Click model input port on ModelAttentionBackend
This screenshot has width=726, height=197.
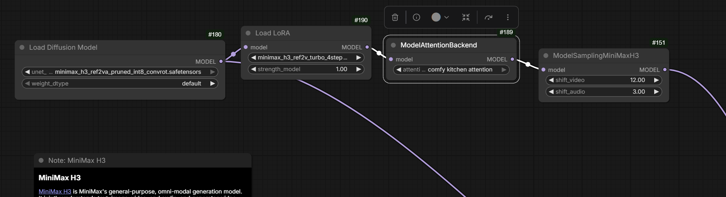(391, 59)
